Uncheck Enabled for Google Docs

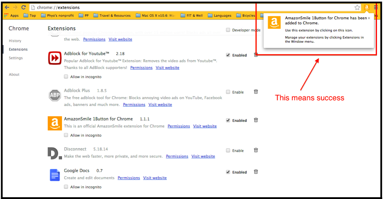[228, 172]
